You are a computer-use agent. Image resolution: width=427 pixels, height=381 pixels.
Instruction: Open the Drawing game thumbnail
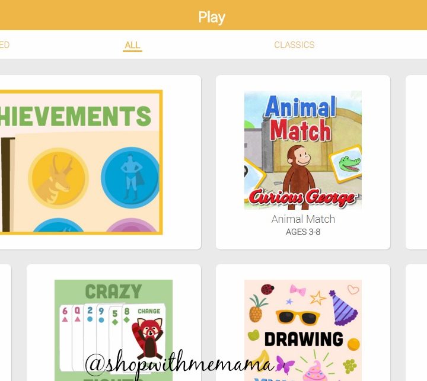coord(303,330)
